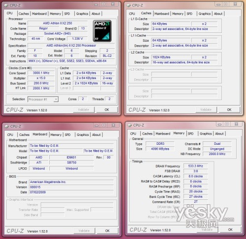Select CPU tab in the Caches window

(x=132, y=14)
